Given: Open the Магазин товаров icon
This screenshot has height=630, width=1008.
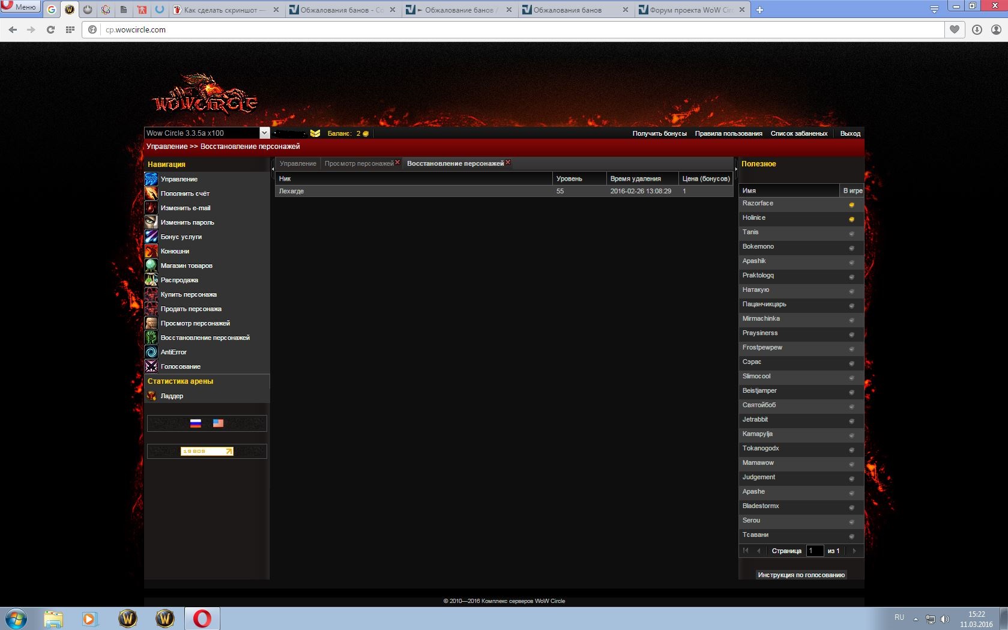Looking at the screenshot, I should [151, 265].
